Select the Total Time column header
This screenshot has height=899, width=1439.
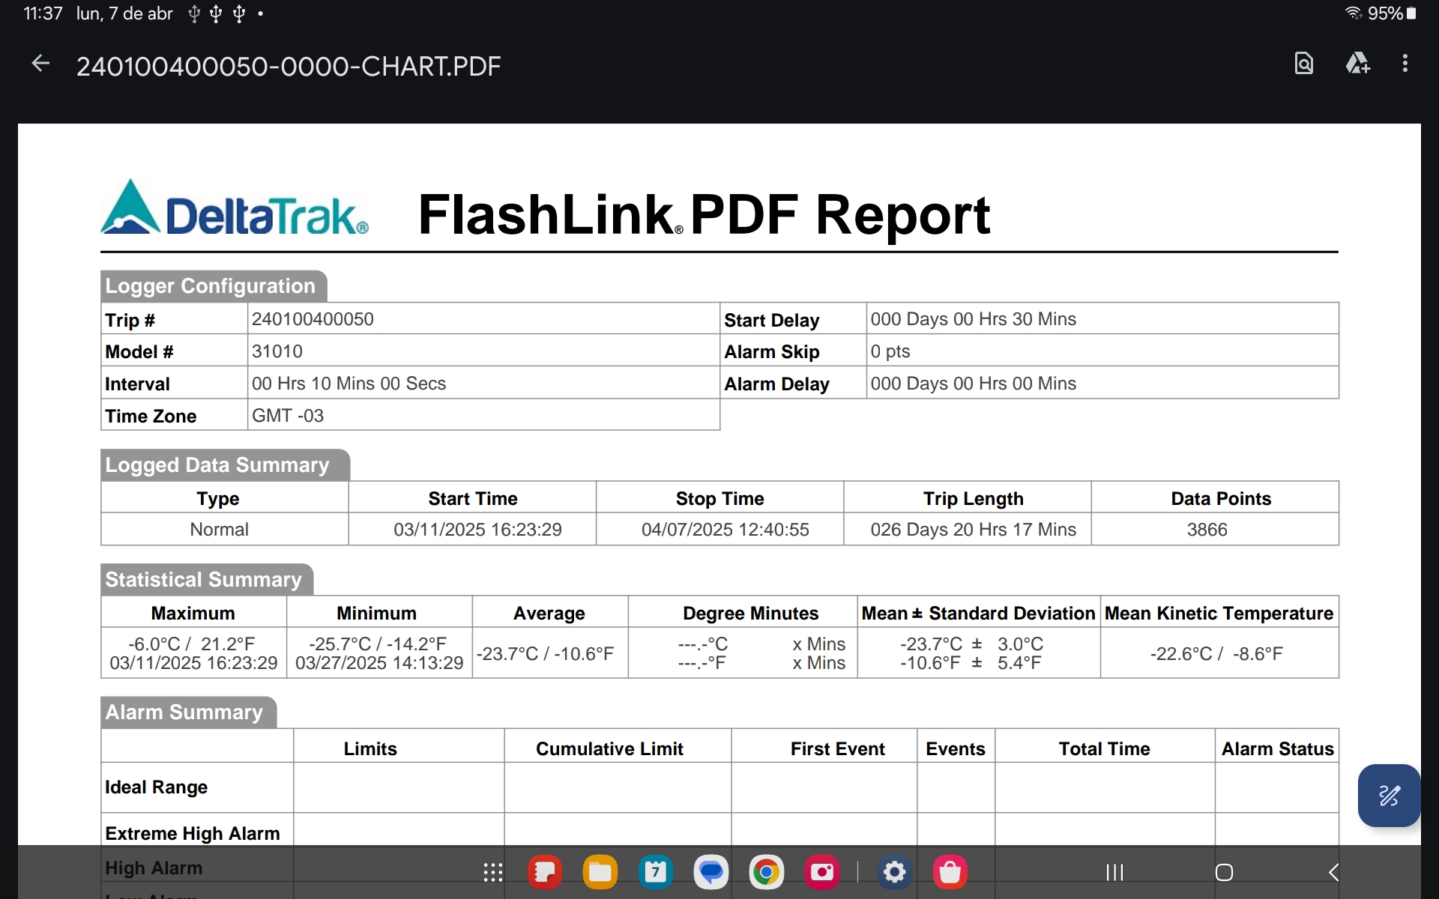[x=1104, y=749]
